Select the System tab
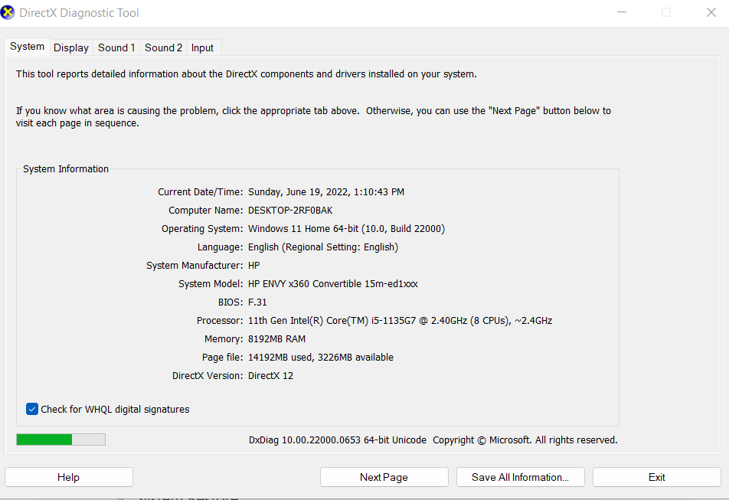Viewport: 729px width, 500px height. coord(27,47)
